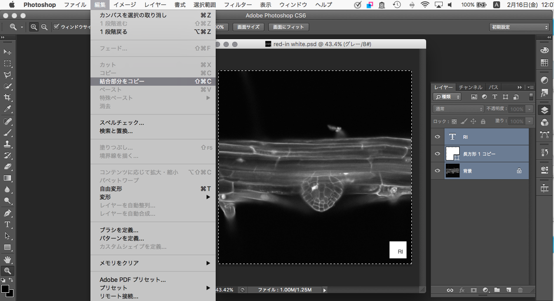Select the Horizontal Type tool in toolbar

7,224
